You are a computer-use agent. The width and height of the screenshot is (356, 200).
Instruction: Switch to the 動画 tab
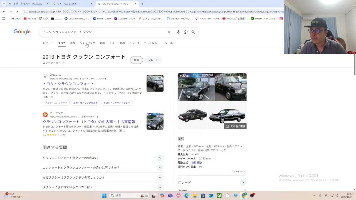[x=102, y=43]
